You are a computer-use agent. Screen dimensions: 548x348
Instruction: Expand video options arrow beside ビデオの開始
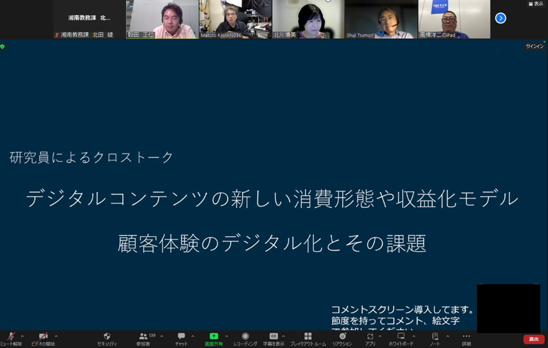(56, 336)
